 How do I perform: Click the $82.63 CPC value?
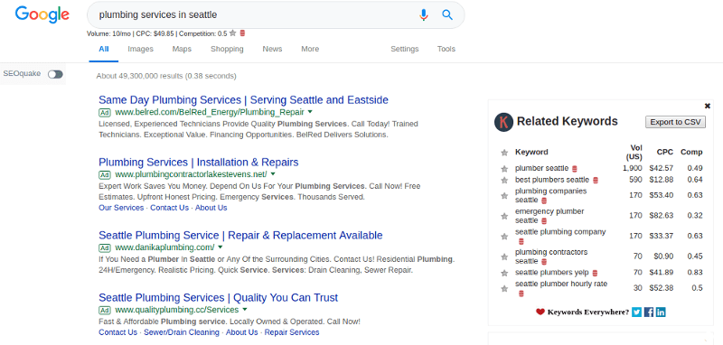click(x=662, y=216)
